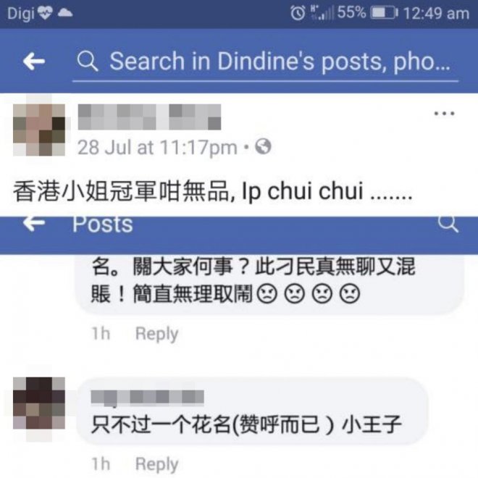Tap the Posts header title
The height and width of the screenshot is (478, 478).
point(103,225)
